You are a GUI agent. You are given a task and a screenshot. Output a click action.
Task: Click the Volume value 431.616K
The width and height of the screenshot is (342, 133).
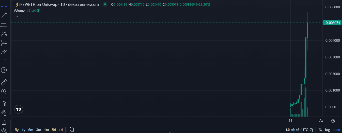pyautogui.click(x=33, y=10)
